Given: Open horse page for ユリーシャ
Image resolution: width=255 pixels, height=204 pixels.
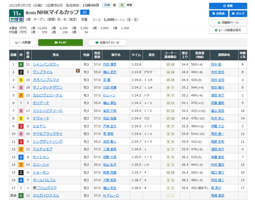Looking at the screenshot, I should pos(41,165).
